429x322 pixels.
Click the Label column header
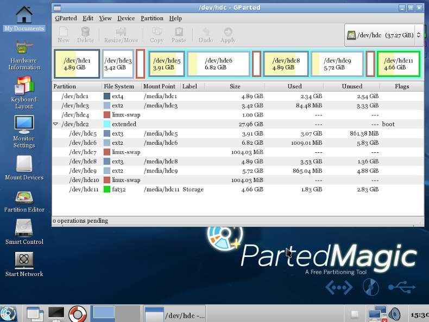[193, 86]
